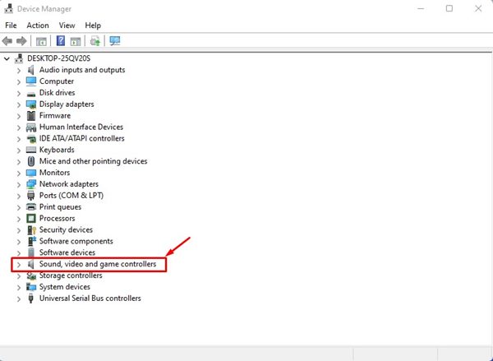Select the Firmware label
This screenshot has width=493, height=361.
point(55,115)
